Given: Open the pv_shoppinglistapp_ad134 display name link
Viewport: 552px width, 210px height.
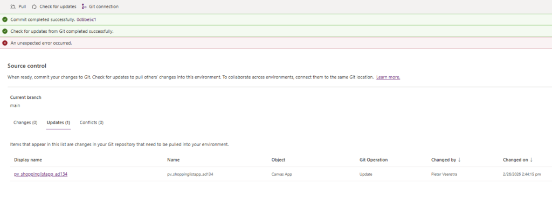Looking at the screenshot, I should (40, 174).
